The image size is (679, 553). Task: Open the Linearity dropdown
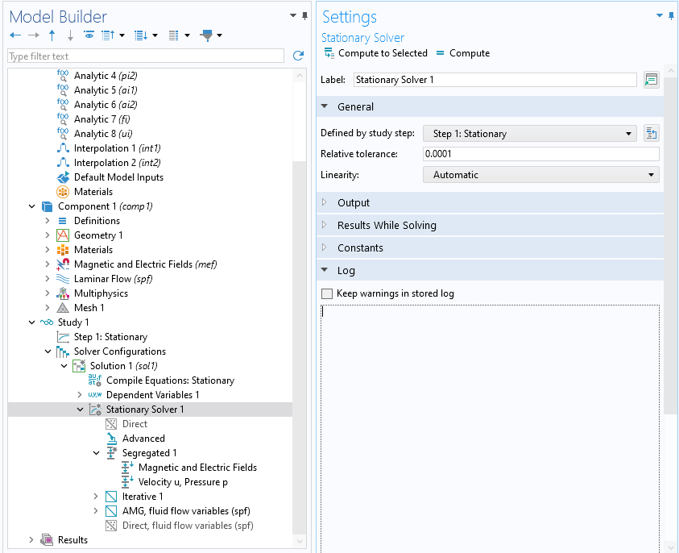[x=540, y=175]
